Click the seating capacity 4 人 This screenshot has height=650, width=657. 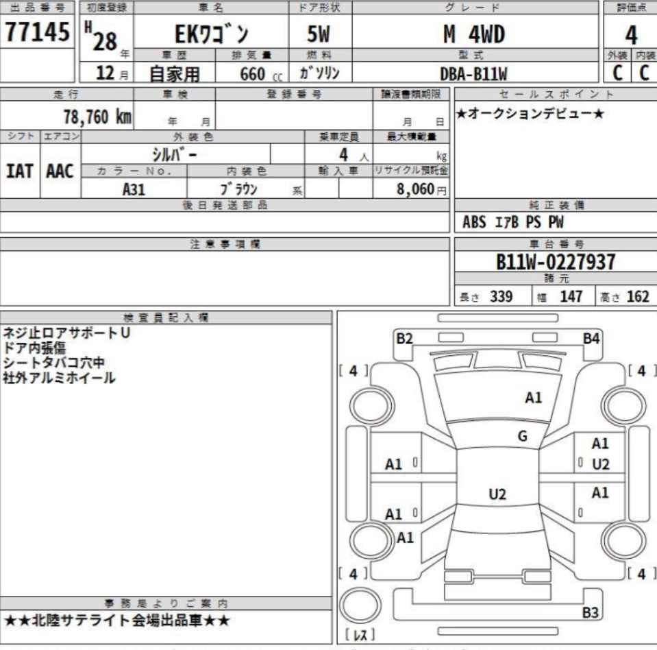click(x=354, y=155)
